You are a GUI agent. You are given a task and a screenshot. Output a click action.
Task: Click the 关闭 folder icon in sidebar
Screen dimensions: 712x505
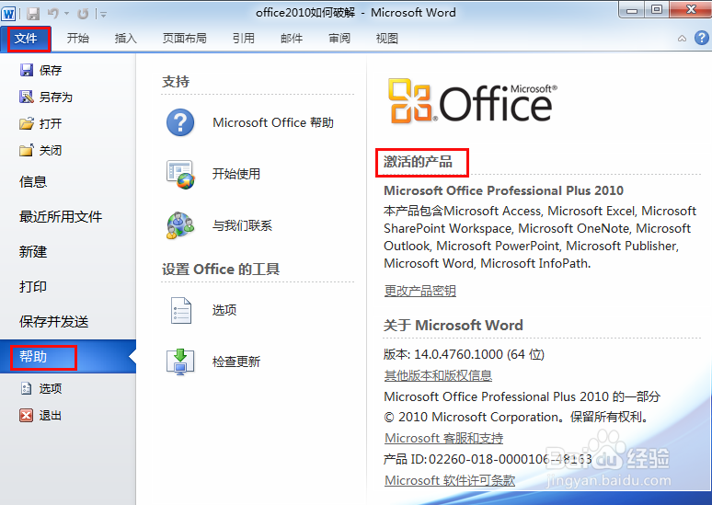pos(27,150)
